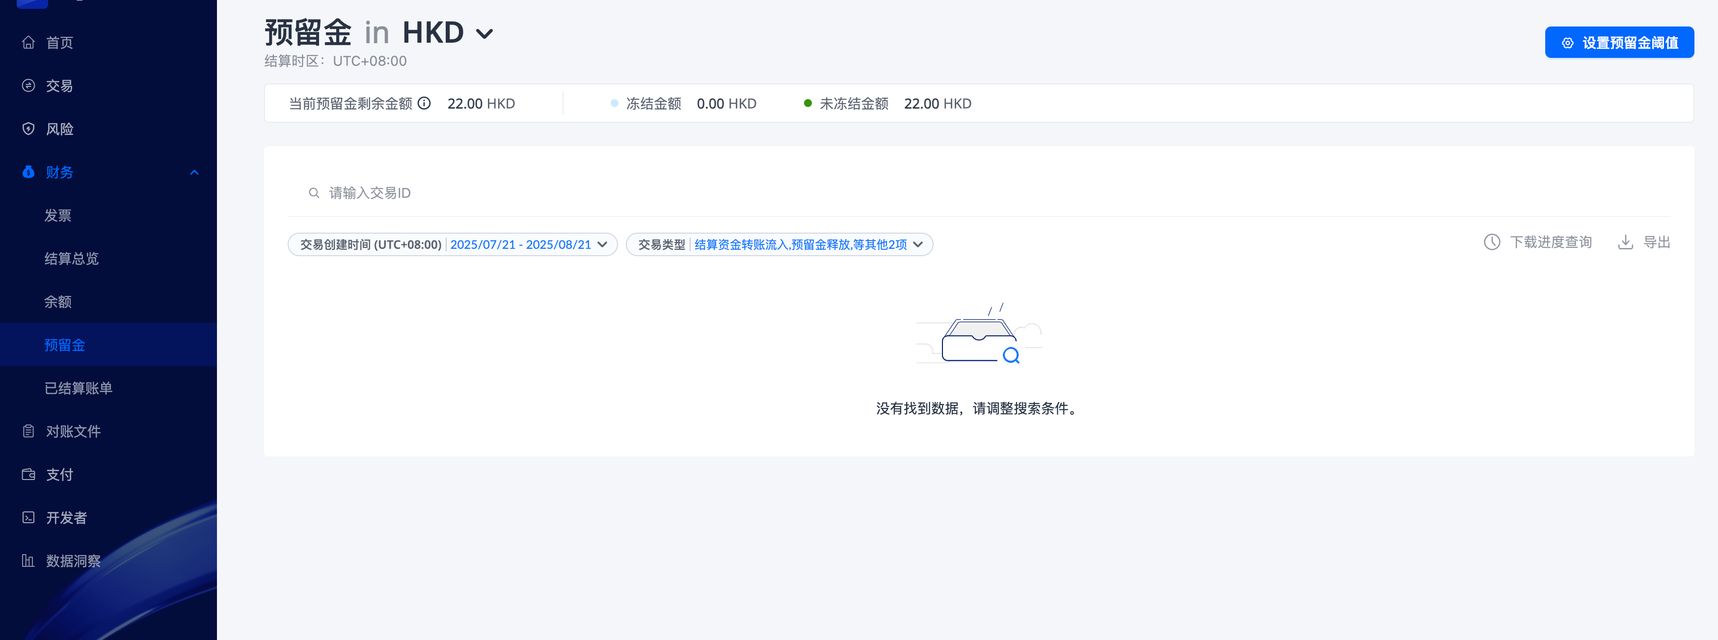
Task: Open 已结算账单 in the sidebar
Action: tap(78, 388)
